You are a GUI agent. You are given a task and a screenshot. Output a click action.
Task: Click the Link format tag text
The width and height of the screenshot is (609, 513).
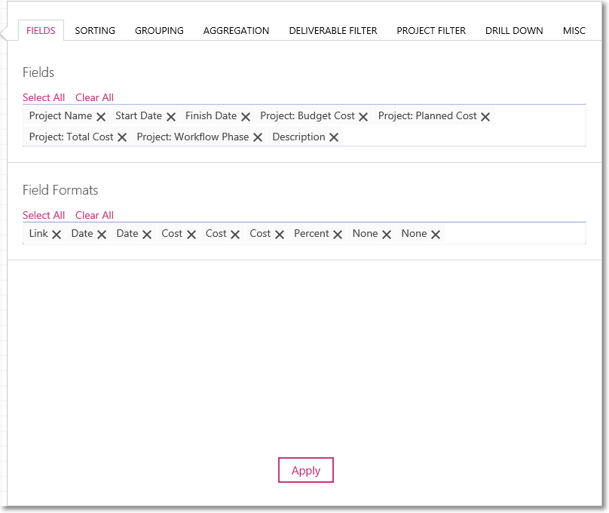pyautogui.click(x=38, y=234)
